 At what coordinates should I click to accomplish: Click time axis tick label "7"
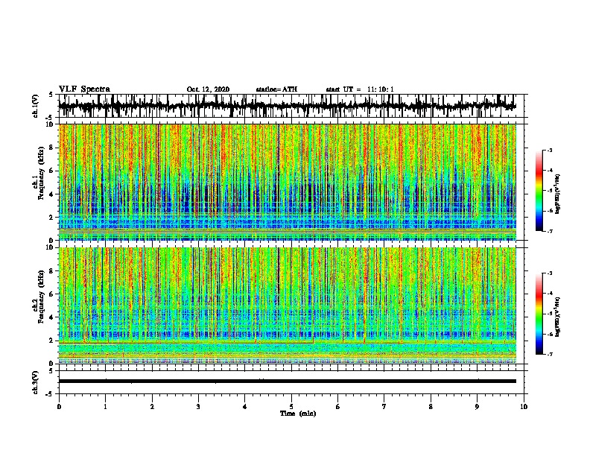[x=384, y=407]
